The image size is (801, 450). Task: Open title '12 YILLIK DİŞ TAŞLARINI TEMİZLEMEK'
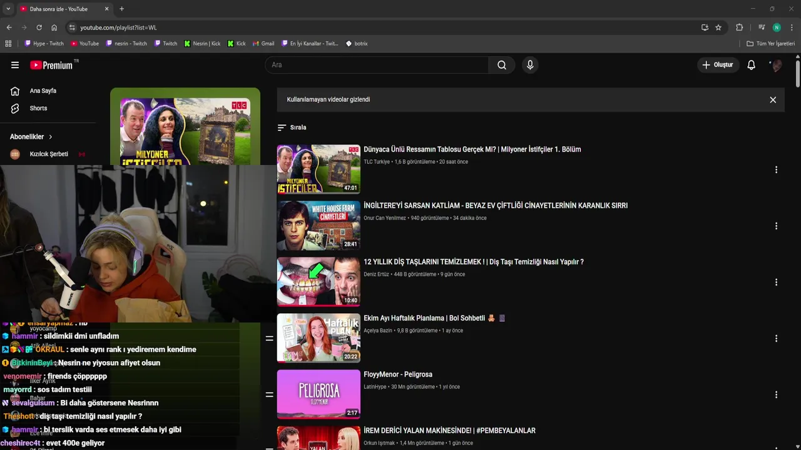pos(473,262)
